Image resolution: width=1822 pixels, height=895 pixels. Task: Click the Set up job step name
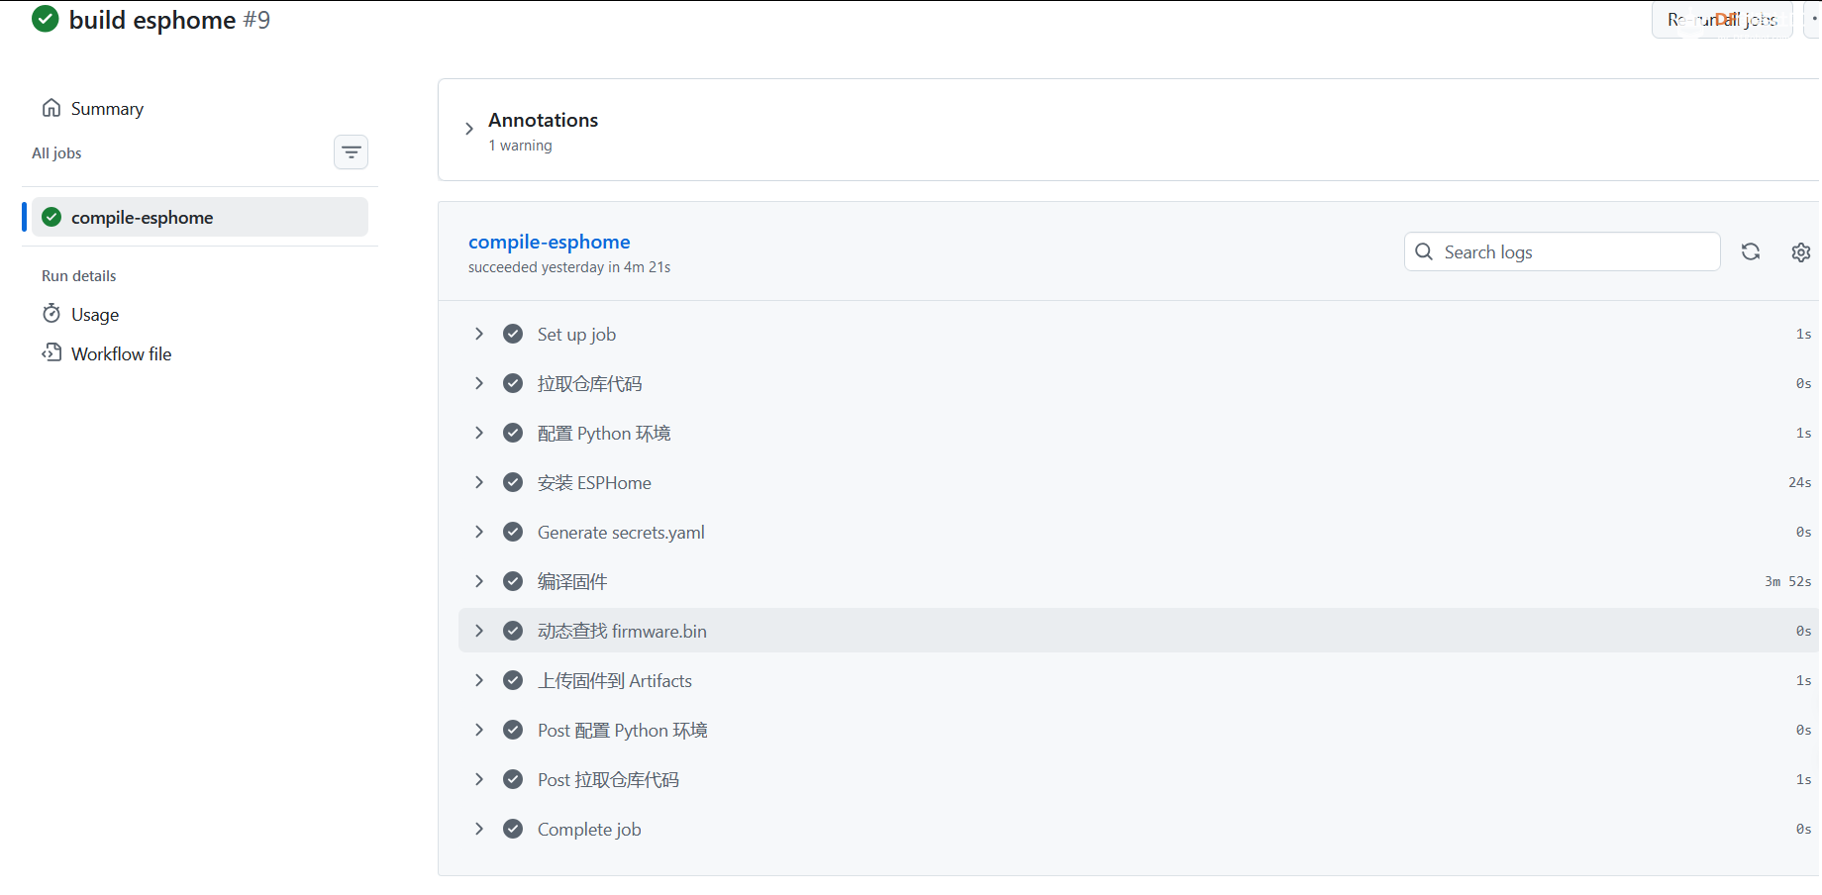576,335
